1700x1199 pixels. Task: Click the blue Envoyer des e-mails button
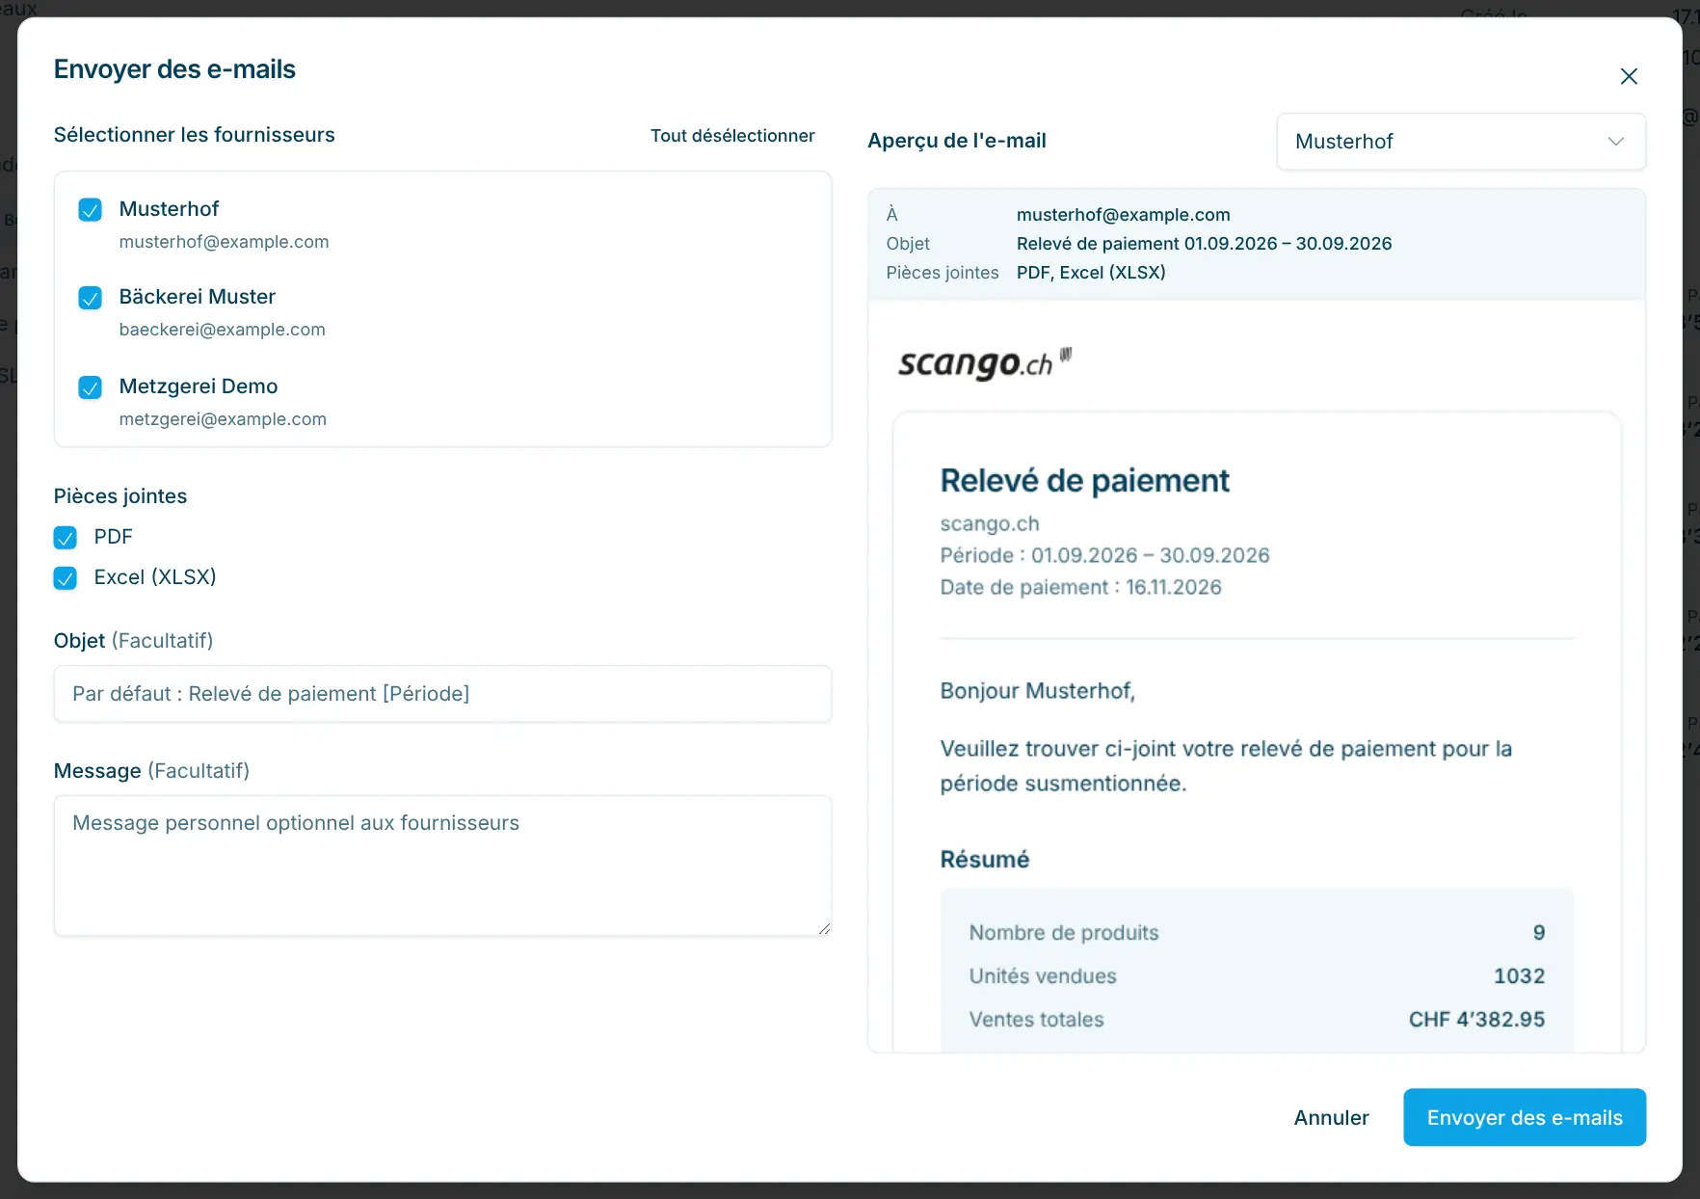click(1525, 1117)
